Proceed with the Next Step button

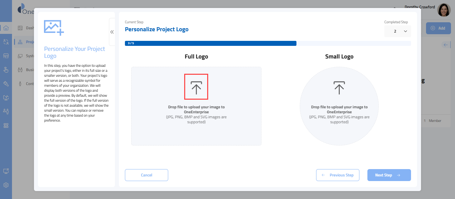coord(389,175)
